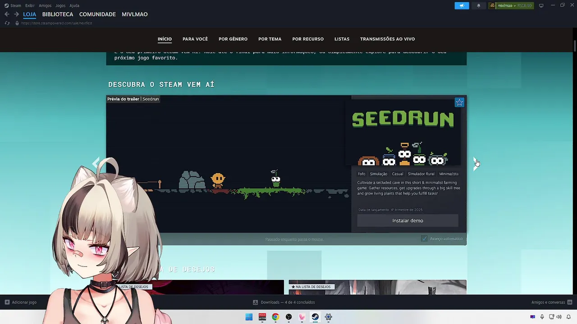Open the Amigos menu
Screen dimensions: 577x324
click(45, 5)
